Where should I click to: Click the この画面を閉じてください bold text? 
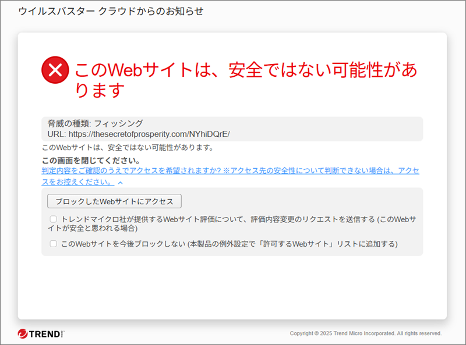pyautogui.click(x=91, y=161)
